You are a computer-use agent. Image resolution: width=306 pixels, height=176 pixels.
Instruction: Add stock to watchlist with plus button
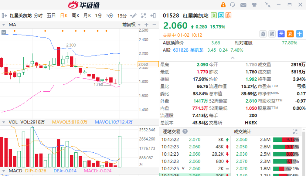tap(299, 34)
